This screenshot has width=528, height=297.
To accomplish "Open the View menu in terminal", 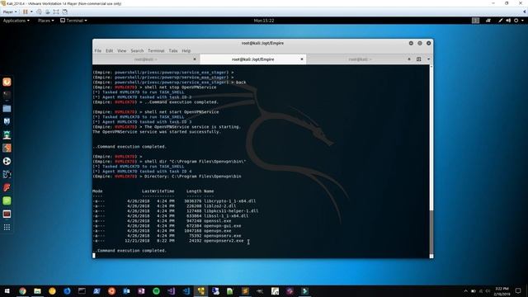I will 122,50.
